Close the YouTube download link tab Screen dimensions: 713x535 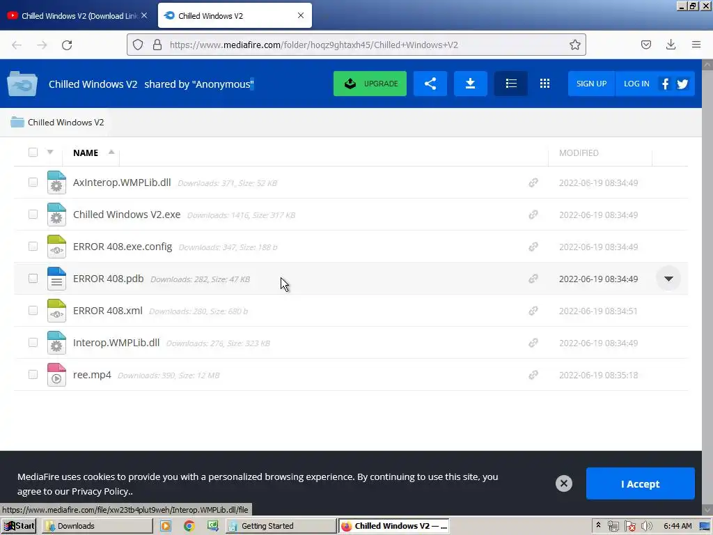click(x=144, y=15)
